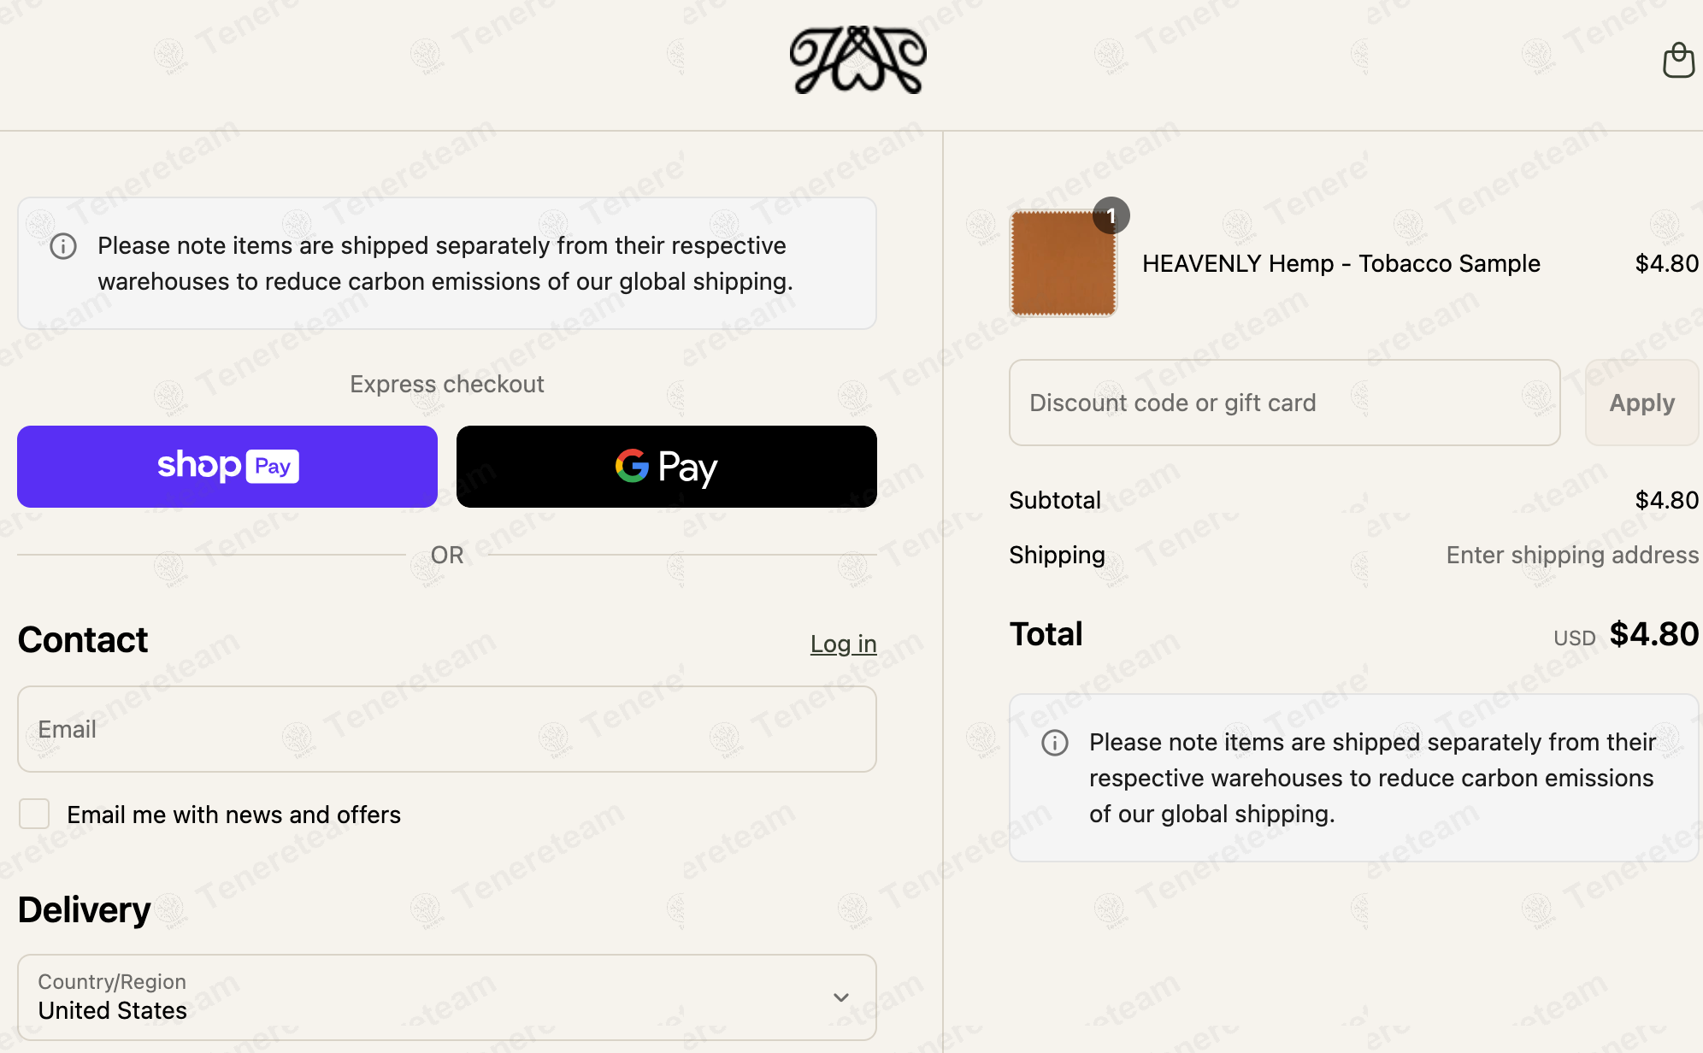The image size is (1703, 1053).
Task: Click the info icon in the order summary notice
Action: pyautogui.click(x=1055, y=743)
